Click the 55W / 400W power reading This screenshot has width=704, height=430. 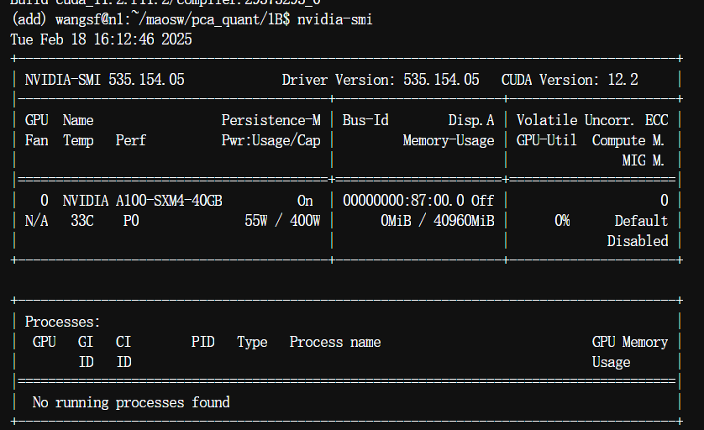coord(282,221)
